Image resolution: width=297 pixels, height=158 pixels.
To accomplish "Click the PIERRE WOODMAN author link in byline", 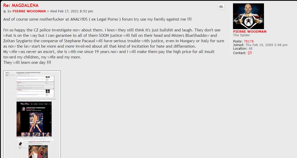I will click(29, 11).
